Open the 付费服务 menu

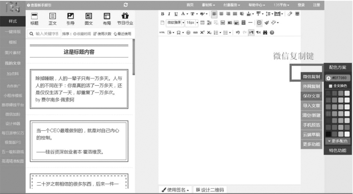232,5
